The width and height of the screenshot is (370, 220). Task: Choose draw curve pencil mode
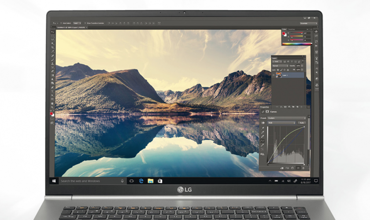(262, 145)
